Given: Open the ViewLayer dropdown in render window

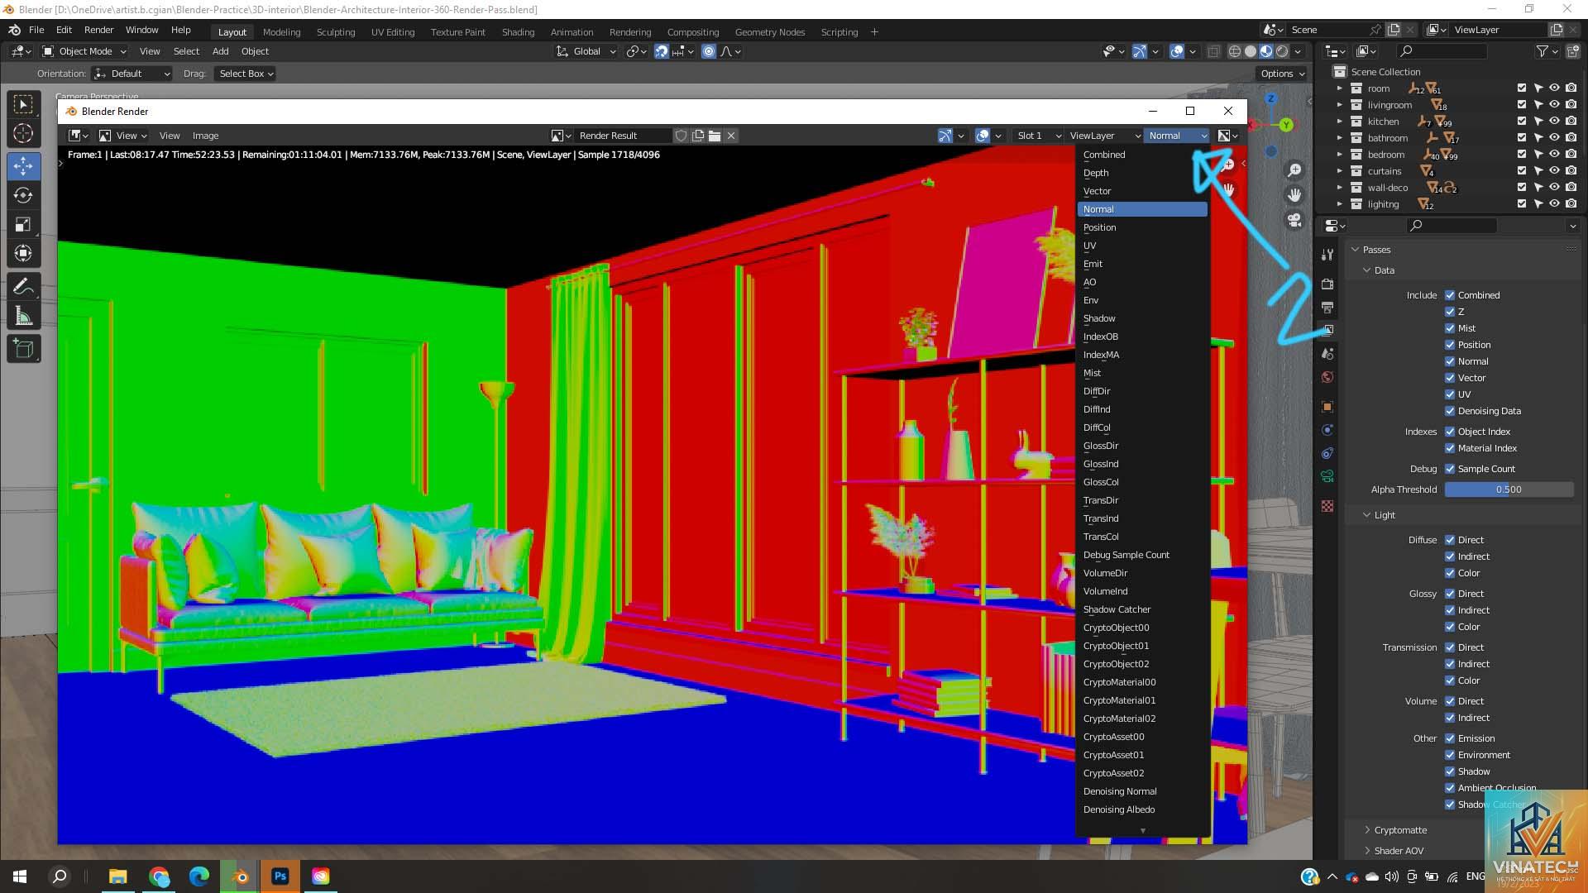Looking at the screenshot, I should 1103,136.
